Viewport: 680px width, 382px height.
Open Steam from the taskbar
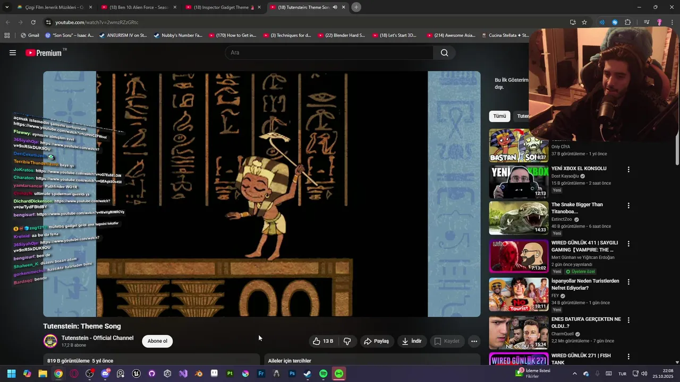pos(308,374)
